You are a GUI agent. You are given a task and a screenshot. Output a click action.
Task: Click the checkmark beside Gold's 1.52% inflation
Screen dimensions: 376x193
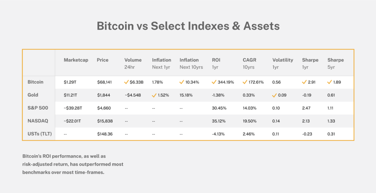tap(154, 95)
